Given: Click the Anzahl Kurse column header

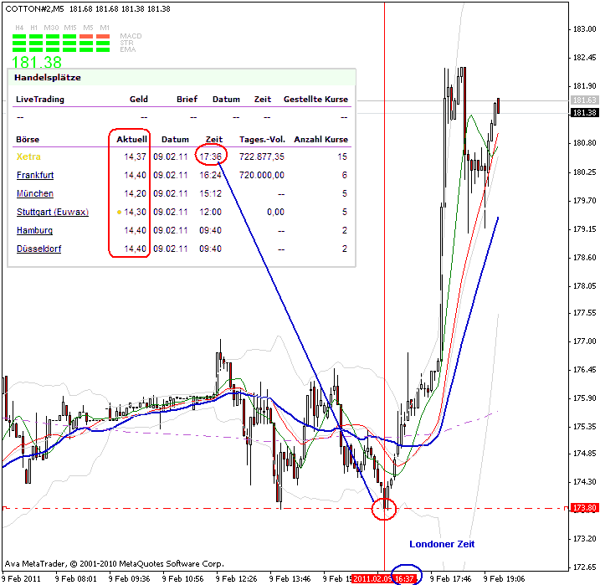Looking at the screenshot, I should [321, 140].
